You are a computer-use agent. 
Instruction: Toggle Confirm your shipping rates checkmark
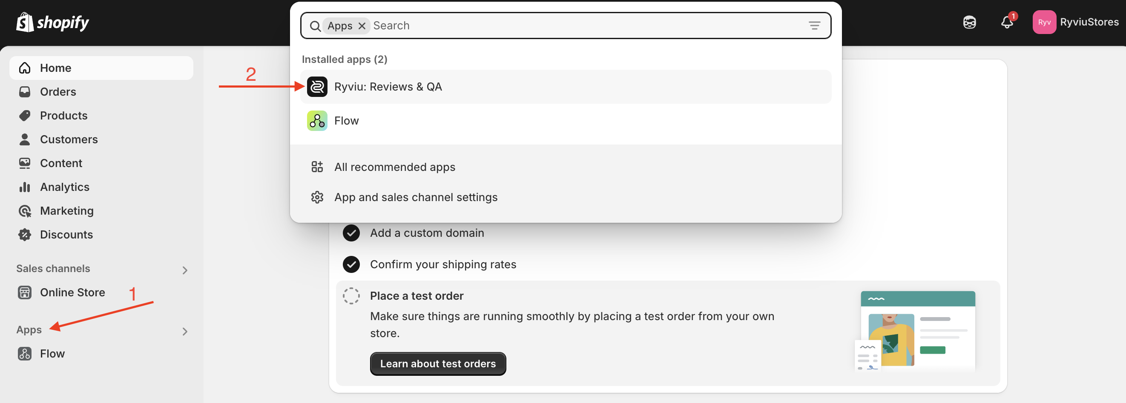click(x=351, y=264)
